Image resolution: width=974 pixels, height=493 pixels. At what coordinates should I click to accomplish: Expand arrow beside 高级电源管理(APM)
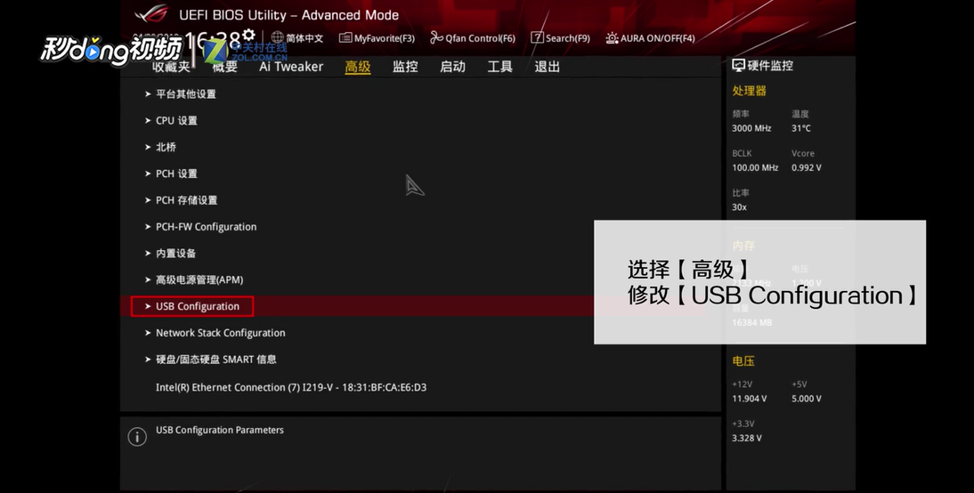(x=148, y=279)
